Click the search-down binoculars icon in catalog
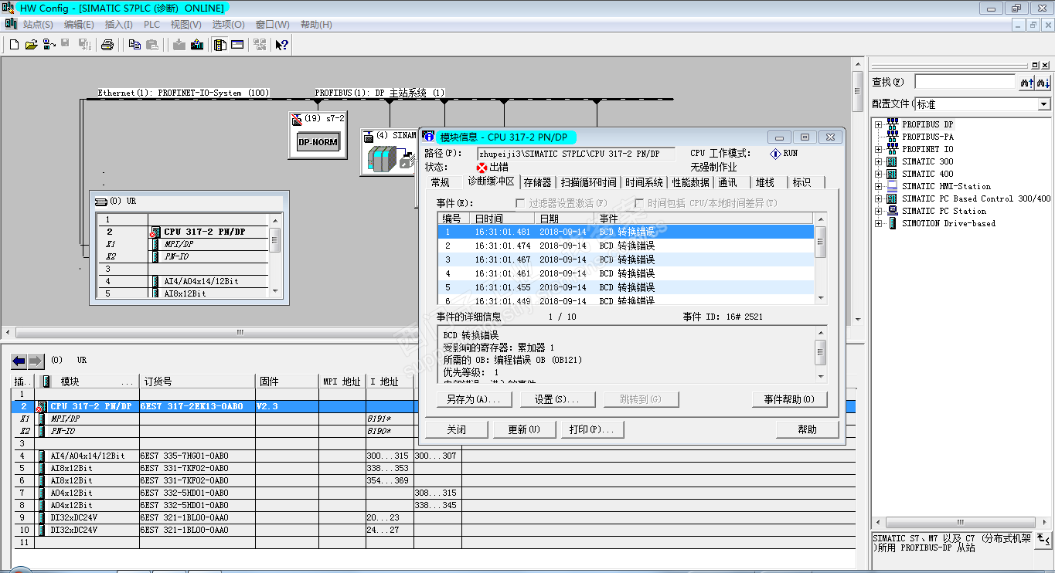 click(1043, 82)
